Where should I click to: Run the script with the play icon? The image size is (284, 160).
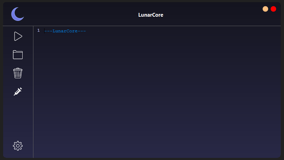pyautogui.click(x=18, y=36)
